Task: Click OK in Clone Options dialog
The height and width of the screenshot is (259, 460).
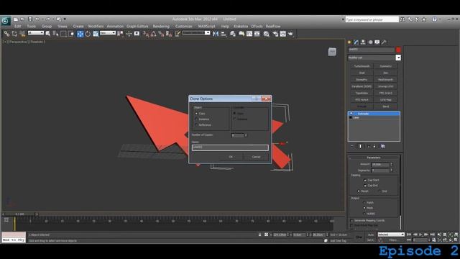Action: coord(231,157)
